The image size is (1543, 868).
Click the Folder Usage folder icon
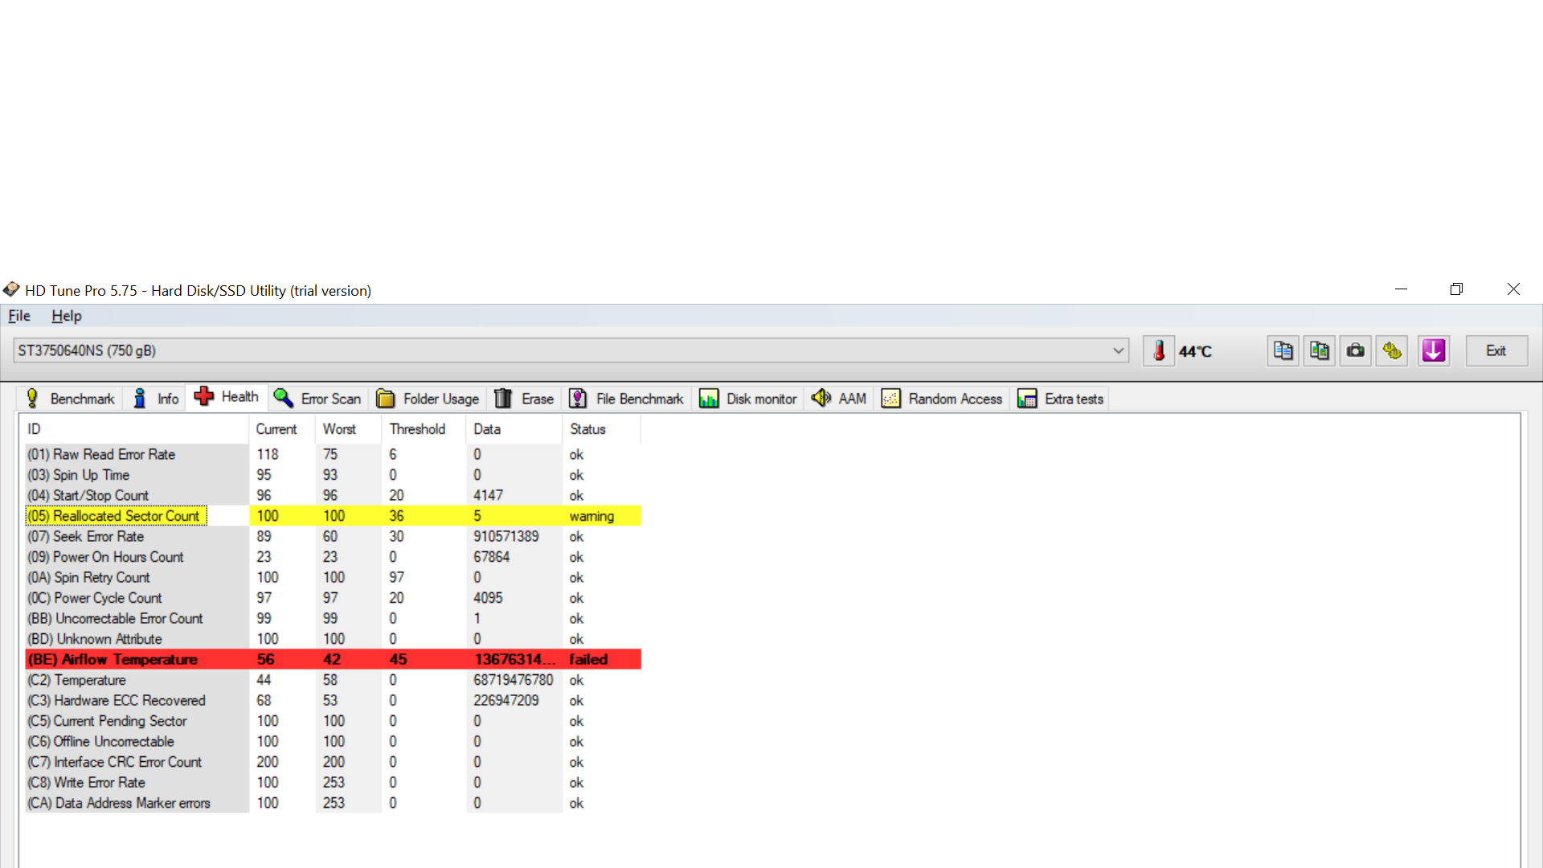386,399
